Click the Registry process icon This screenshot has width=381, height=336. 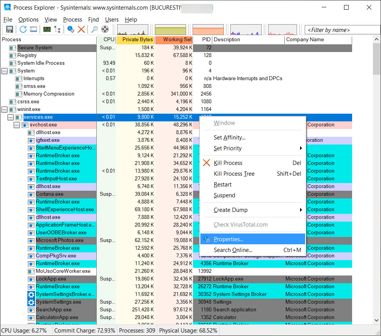12,56
